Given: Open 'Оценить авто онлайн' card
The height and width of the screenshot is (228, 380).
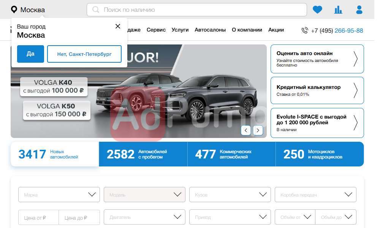Looking at the screenshot, I should pos(317,59).
